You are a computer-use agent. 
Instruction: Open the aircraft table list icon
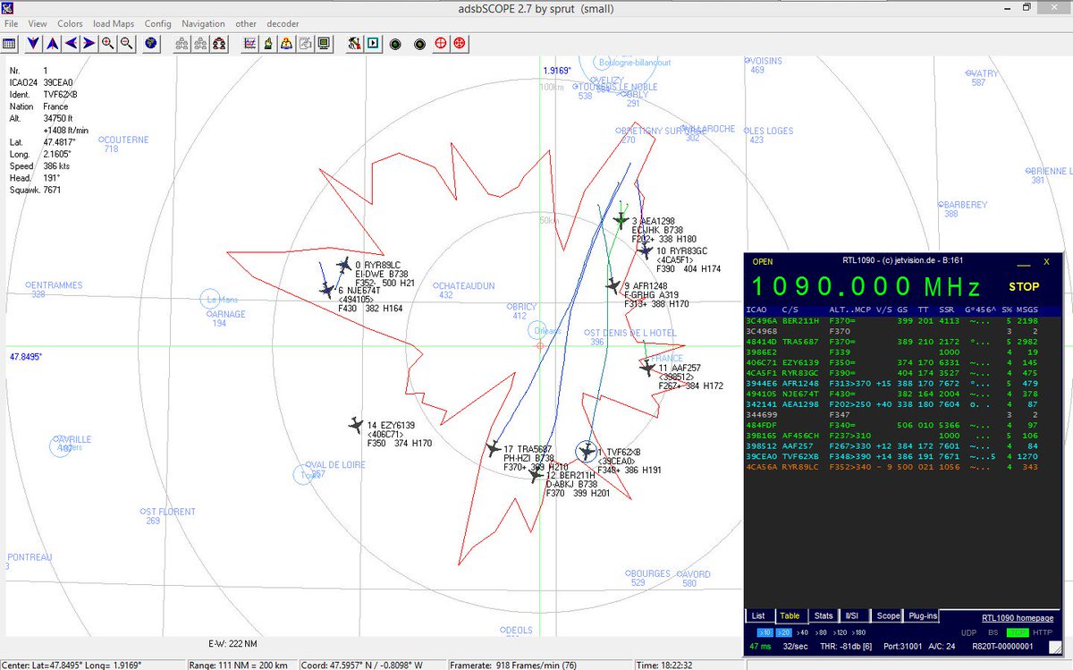coord(9,42)
